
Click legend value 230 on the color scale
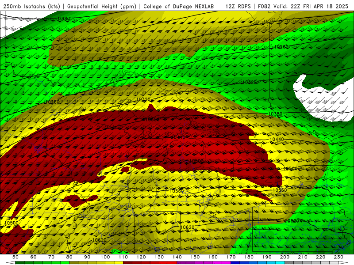pos(339,257)
